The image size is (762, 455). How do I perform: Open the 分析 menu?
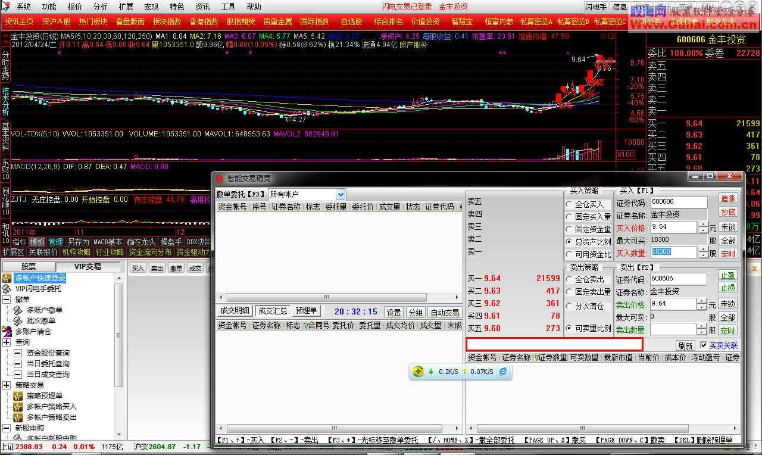pyautogui.click(x=101, y=7)
